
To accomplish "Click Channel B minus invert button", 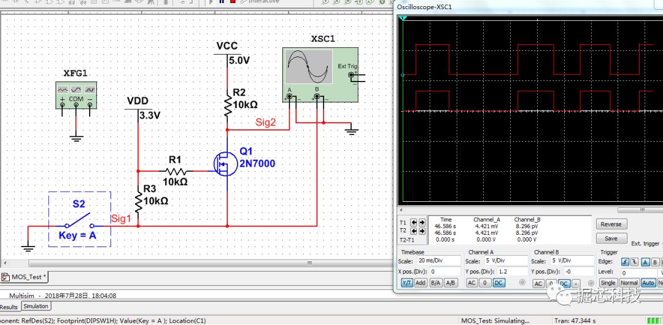I will [x=577, y=283].
